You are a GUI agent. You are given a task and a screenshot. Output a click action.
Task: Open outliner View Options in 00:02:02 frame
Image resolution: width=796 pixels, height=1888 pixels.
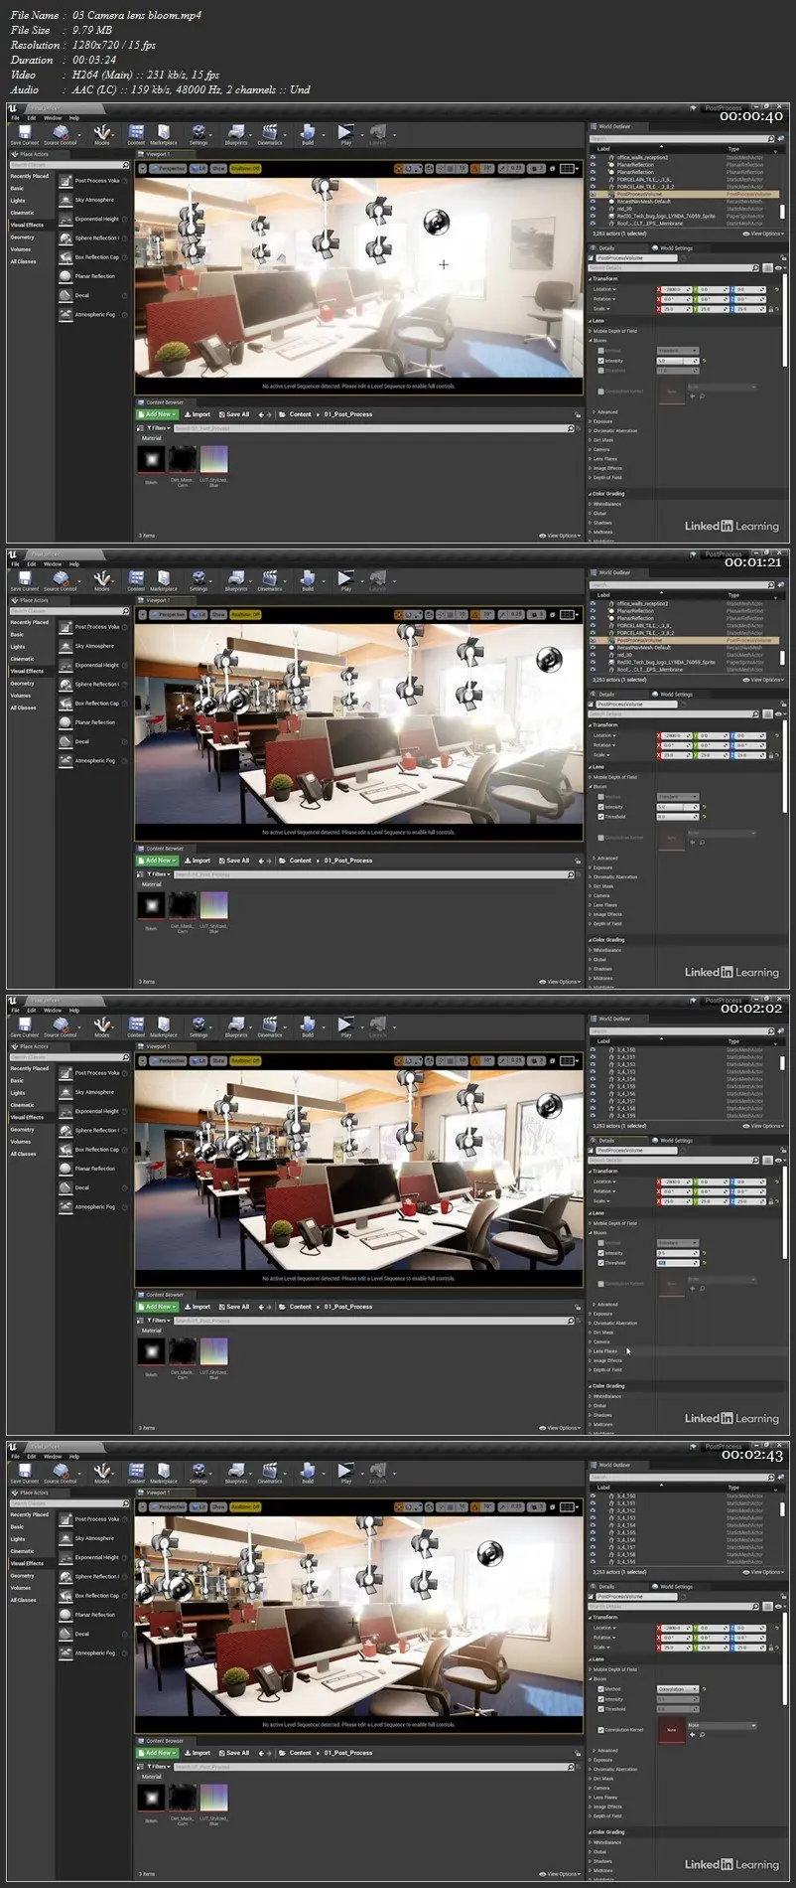point(765,1126)
